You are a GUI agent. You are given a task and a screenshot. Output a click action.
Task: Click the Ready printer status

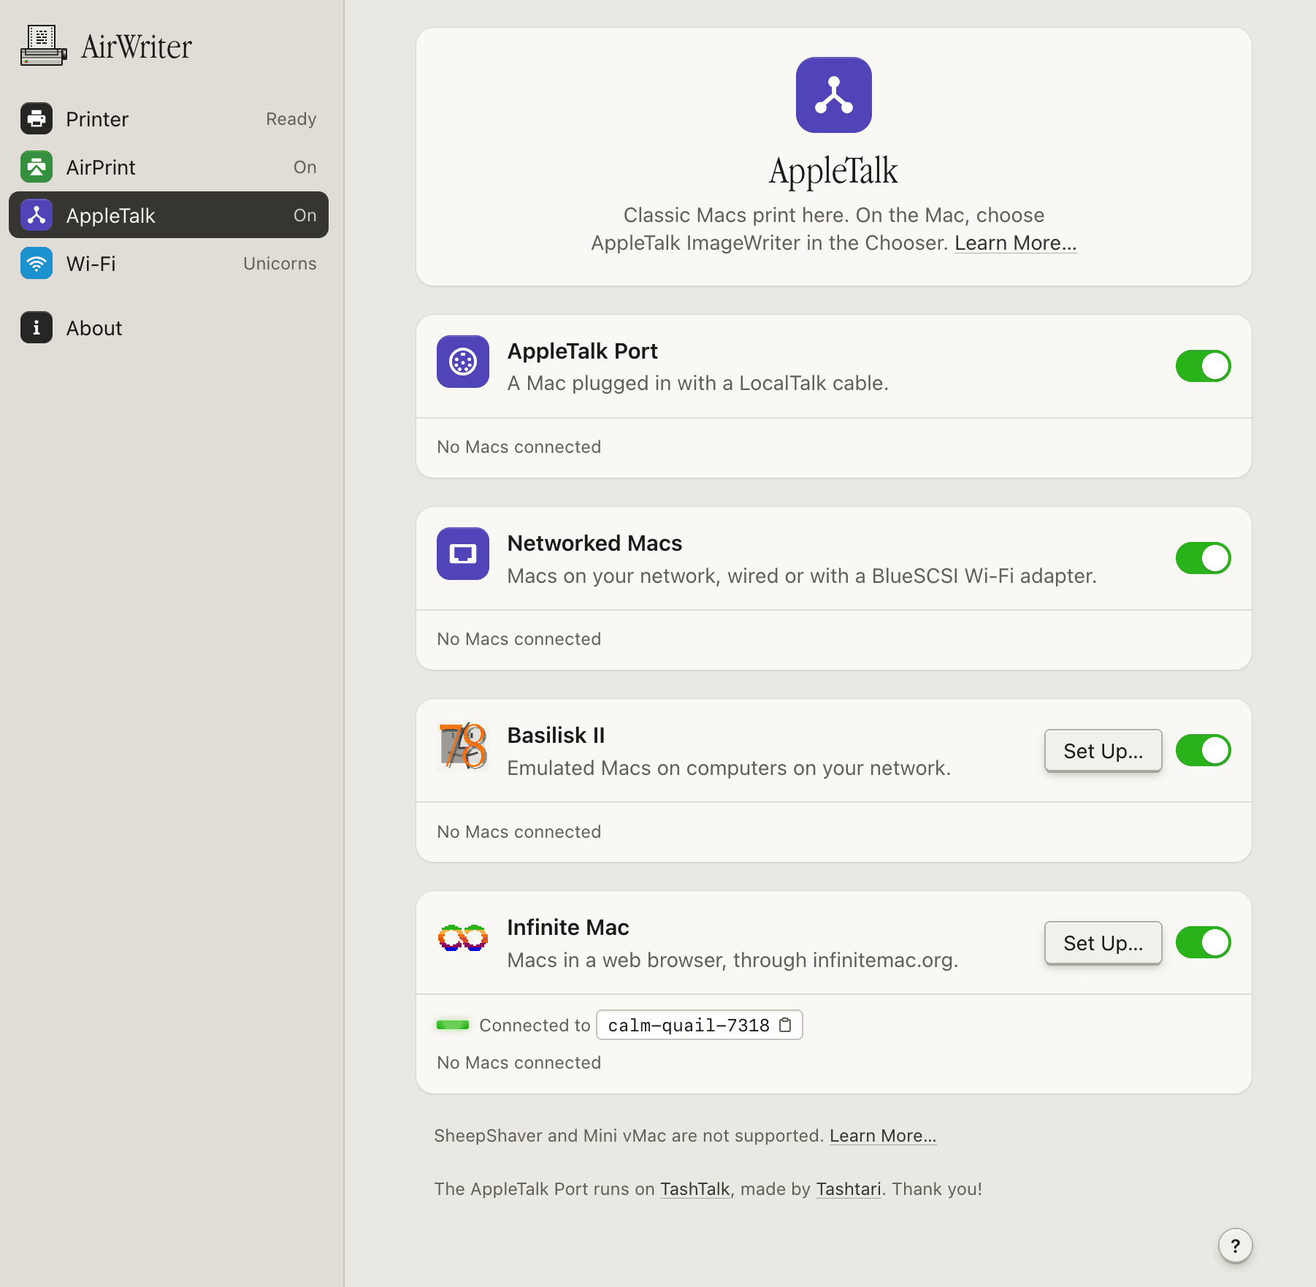(x=291, y=118)
